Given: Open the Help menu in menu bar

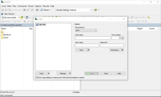Looking at the screenshot, I should click(x=52, y=6).
